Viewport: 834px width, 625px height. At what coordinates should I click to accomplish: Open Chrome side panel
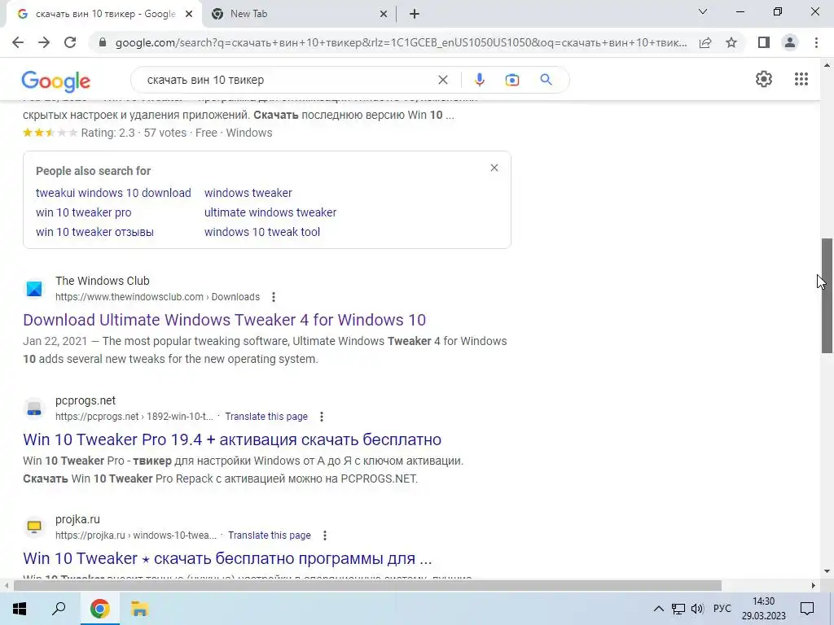pyautogui.click(x=764, y=42)
